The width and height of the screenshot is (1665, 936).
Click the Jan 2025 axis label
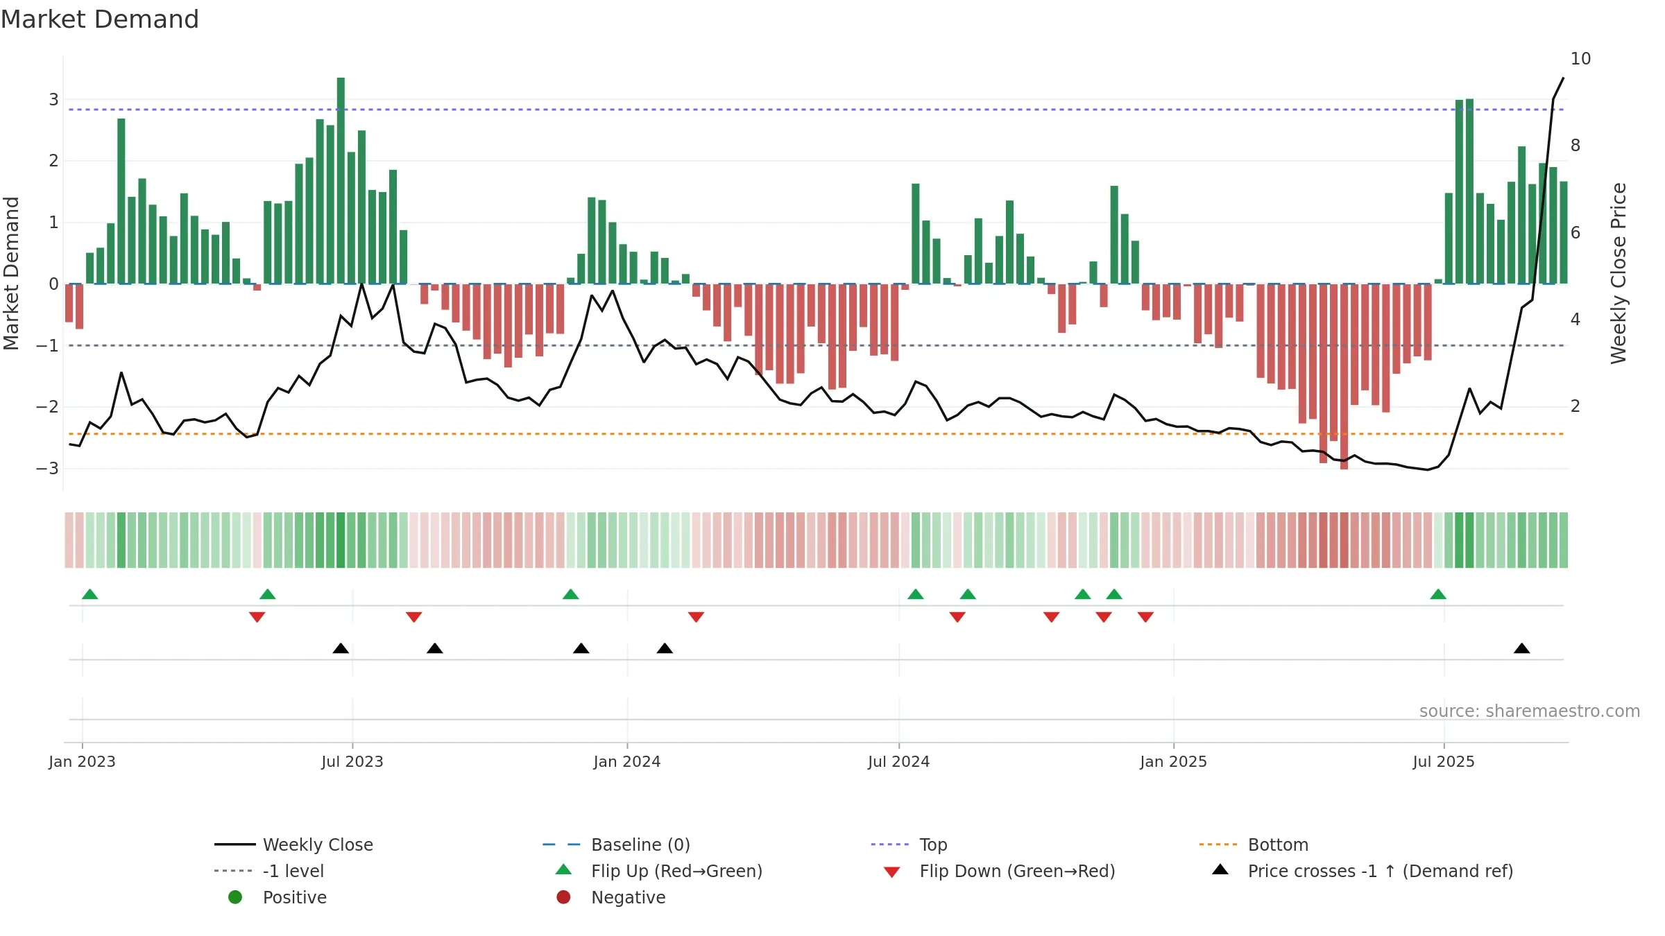pyautogui.click(x=1174, y=762)
